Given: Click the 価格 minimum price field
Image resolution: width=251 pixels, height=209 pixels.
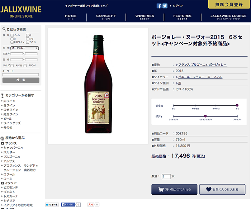Looking at the screenshot, I should pos(17,60).
